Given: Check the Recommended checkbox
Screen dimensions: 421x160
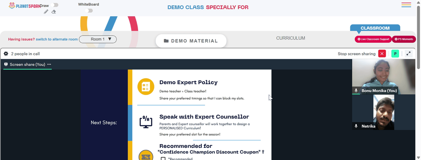Looking at the screenshot, I should 163,159.
